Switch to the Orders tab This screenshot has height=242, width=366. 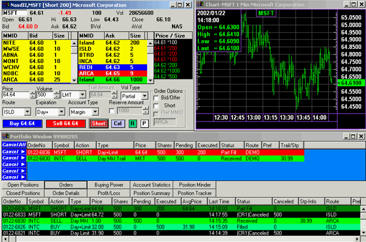(66, 185)
